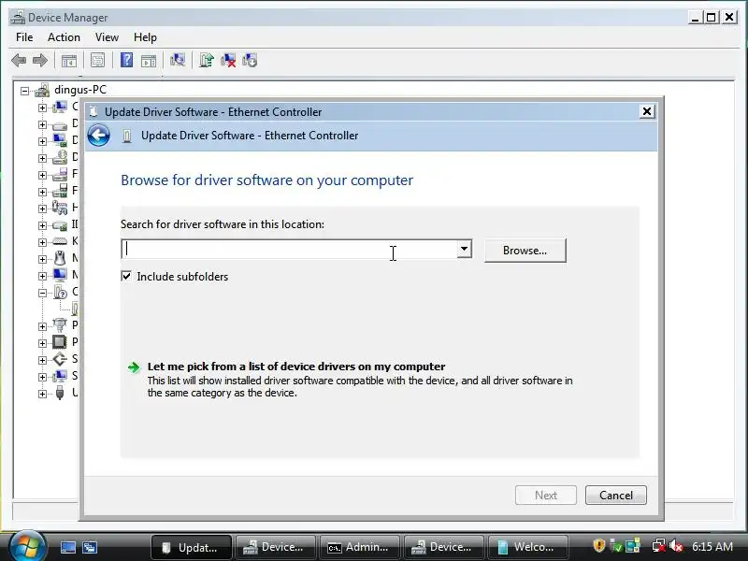
Task: Click Switch between windows Quick Launch icon
Action: point(89,547)
